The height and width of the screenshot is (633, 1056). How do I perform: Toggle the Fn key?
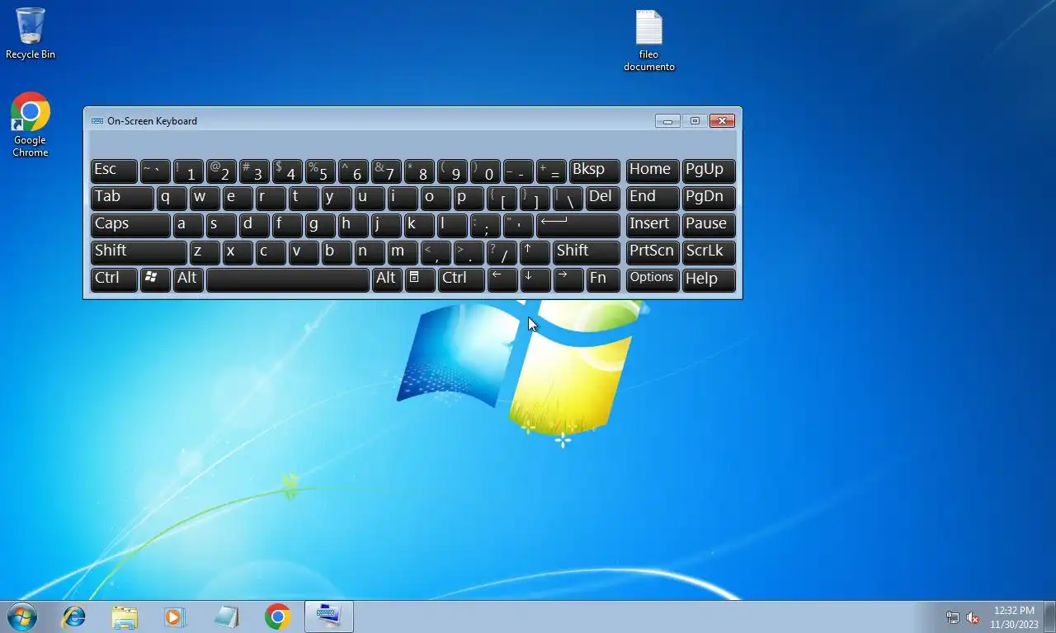tap(603, 279)
